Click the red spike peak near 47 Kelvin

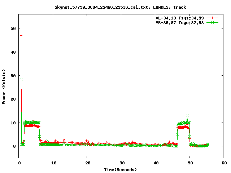pos(21,35)
